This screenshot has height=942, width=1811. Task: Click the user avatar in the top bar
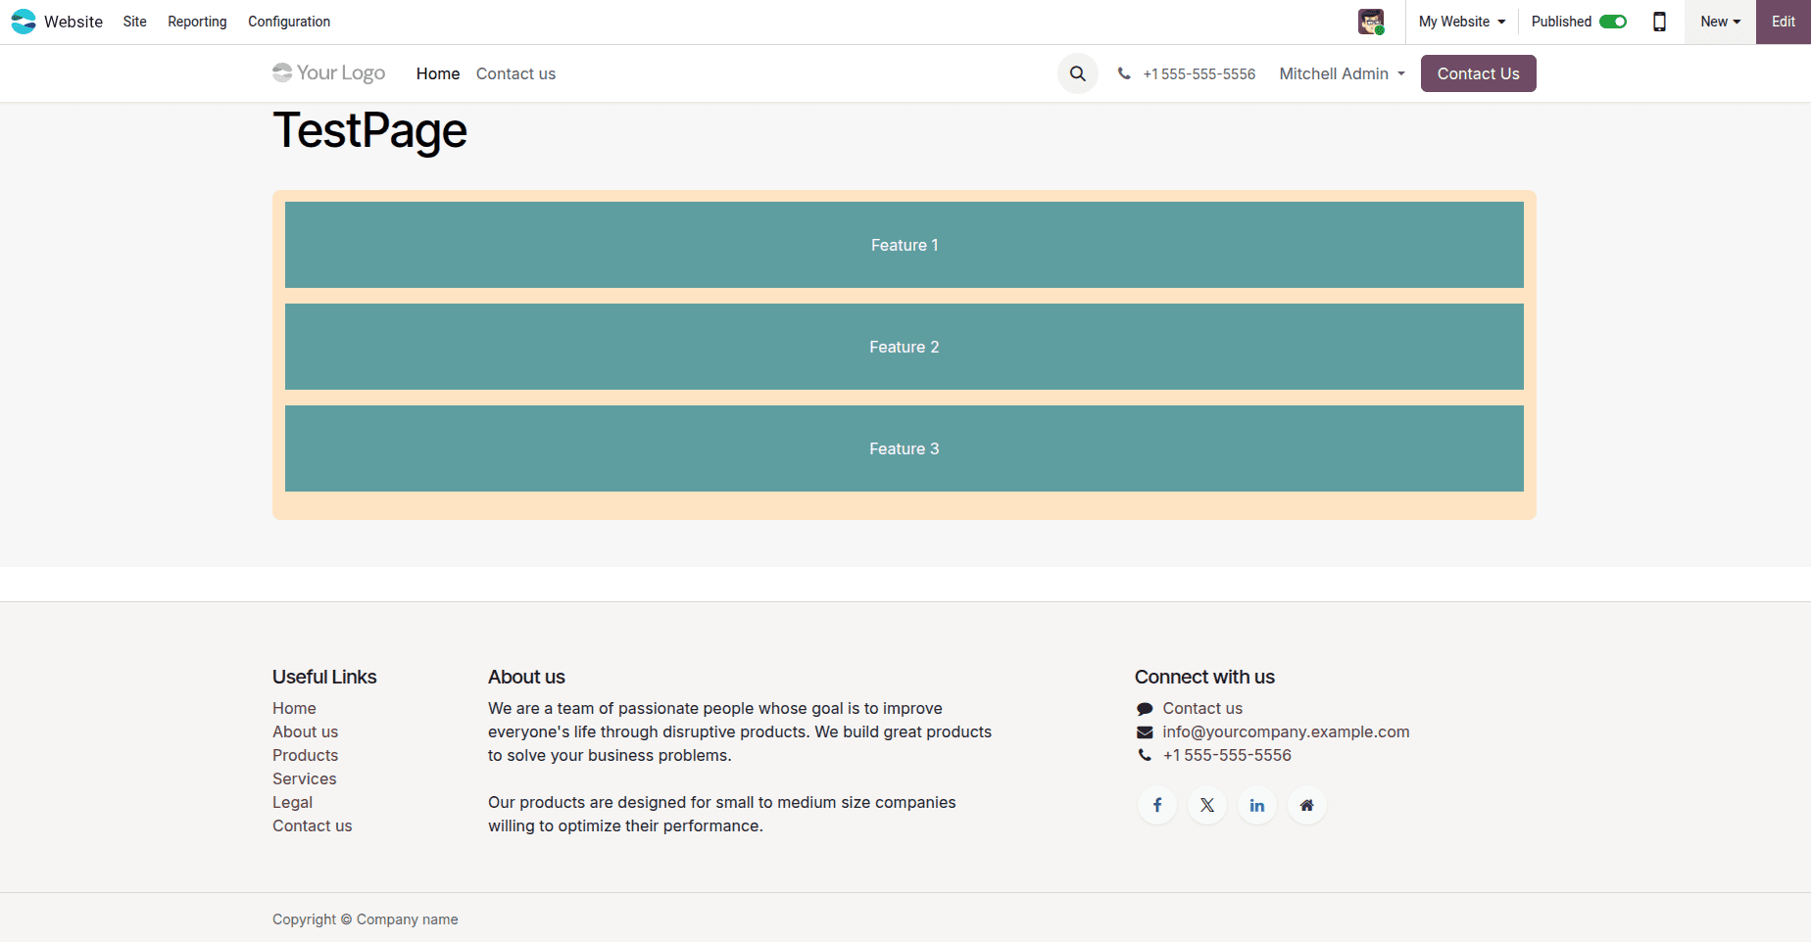(x=1371, y=21)
